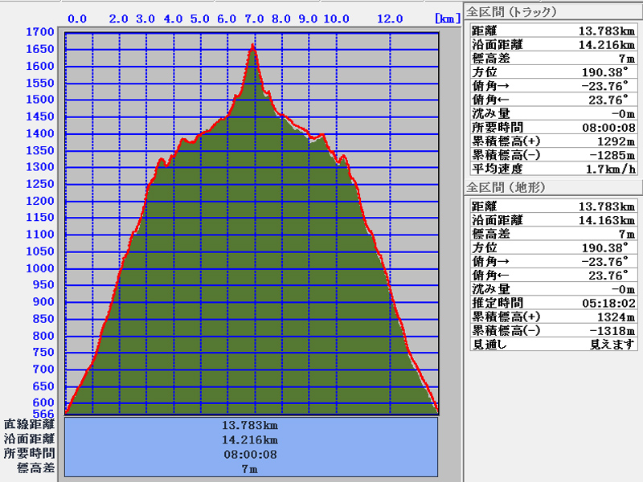The height and width of the screenshot is (482, 643).
Task: Click the 1000 label on the elevation axis
Action: tap(39, 269)
